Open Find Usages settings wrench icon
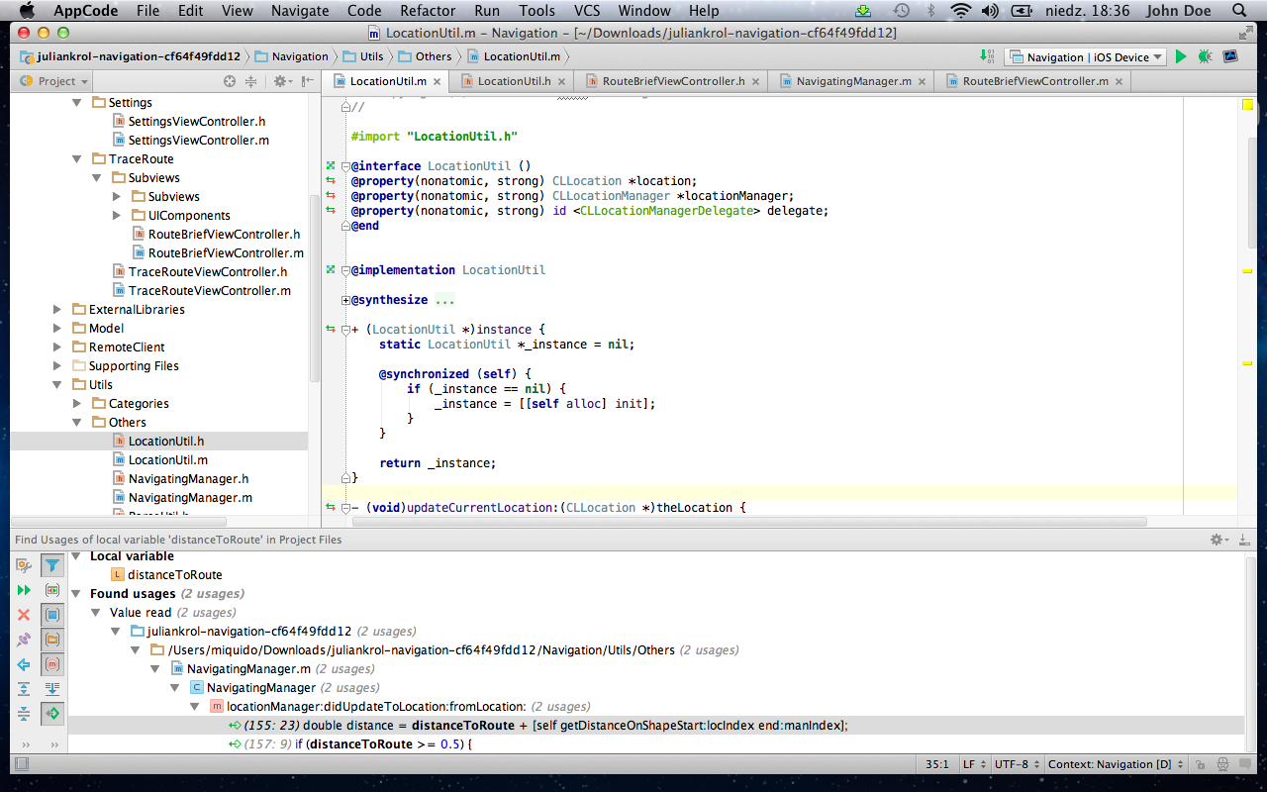The image size is (1267, 792). coord(24,565)
